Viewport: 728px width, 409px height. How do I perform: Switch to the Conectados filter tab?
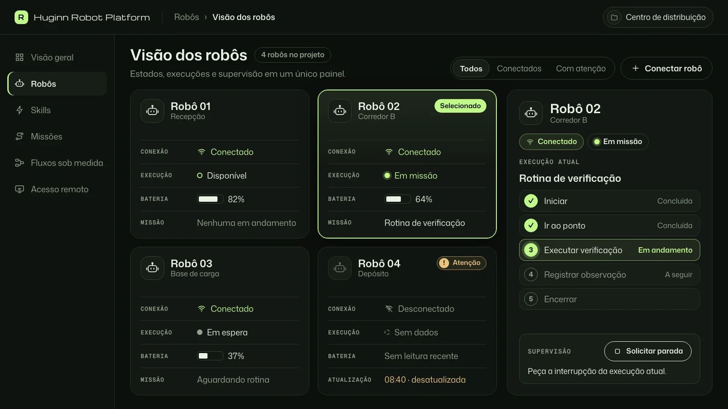click(519, 69)
